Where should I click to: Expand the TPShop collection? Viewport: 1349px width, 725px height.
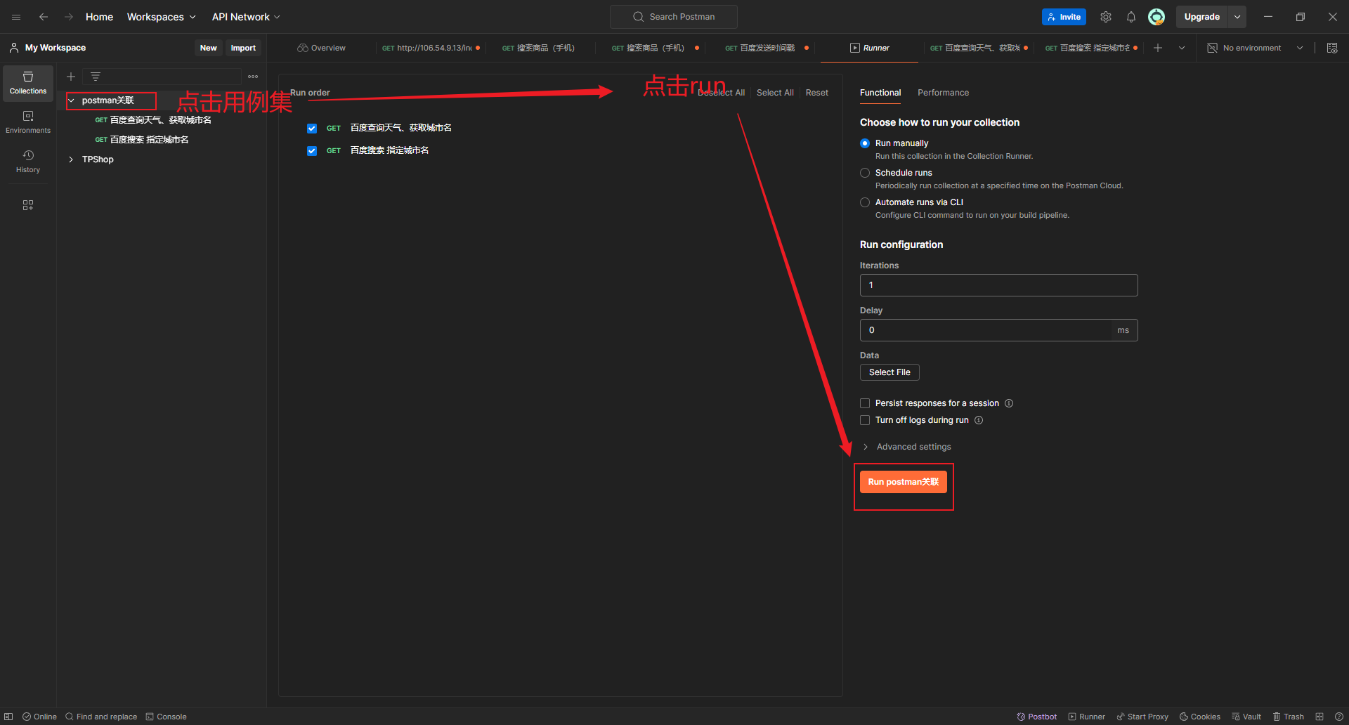71,159
